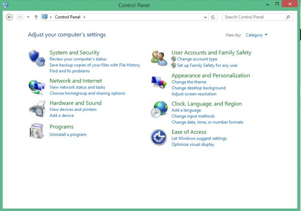Click View devices and printers
301x211 pixels.
[x=73, y=109]
